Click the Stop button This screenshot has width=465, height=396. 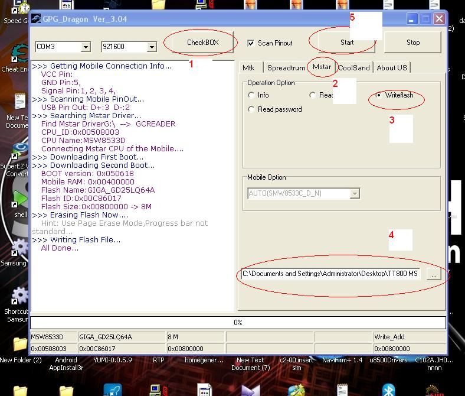[413, 43]
